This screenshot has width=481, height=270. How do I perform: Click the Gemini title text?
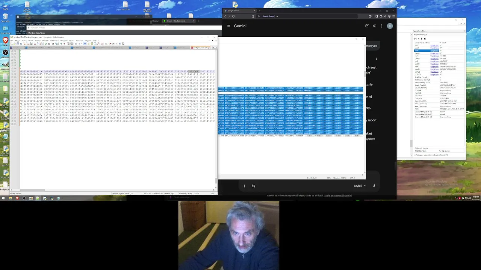(240, 26)
